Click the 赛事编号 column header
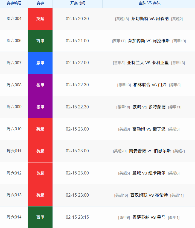Image resolution: width=195 pixels, height=228 pixels. coord(14,3)
